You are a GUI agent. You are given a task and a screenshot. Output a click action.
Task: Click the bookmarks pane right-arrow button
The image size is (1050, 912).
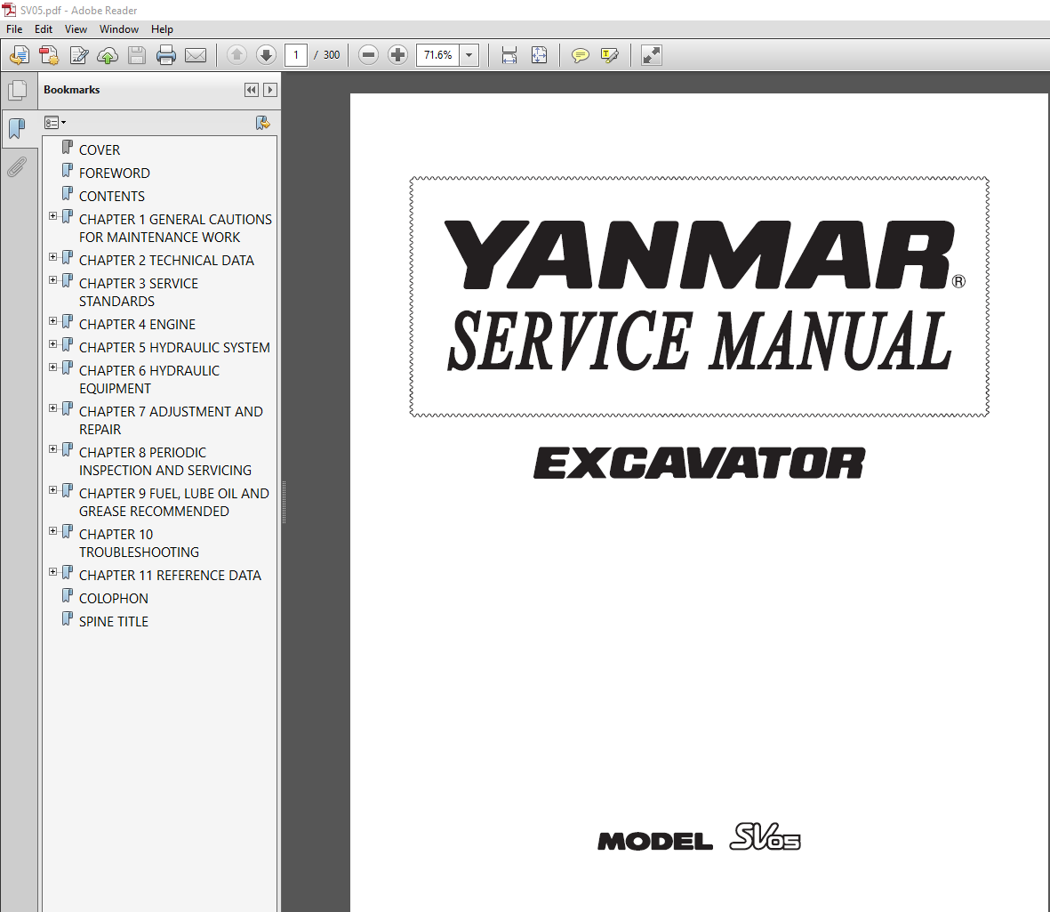point(270,90)
